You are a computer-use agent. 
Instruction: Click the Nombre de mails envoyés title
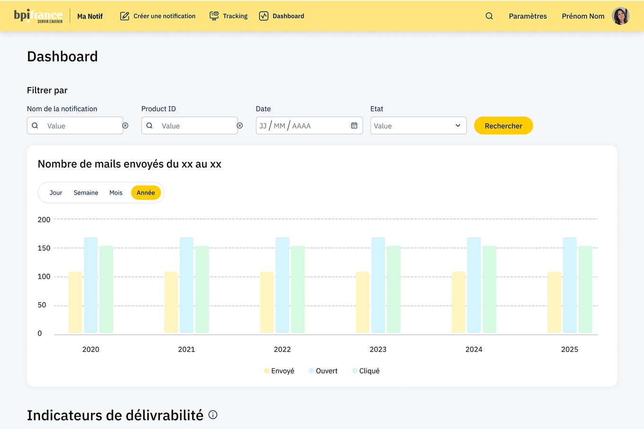(130, 164)
